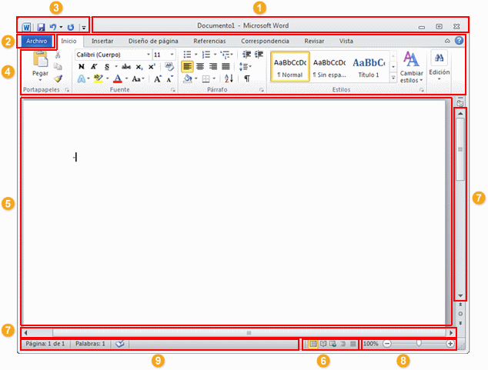The width and height of the screenshot is (488, 370).
Task: Open the Fuente dialog launcher
Action: click(x=173, y=90)
